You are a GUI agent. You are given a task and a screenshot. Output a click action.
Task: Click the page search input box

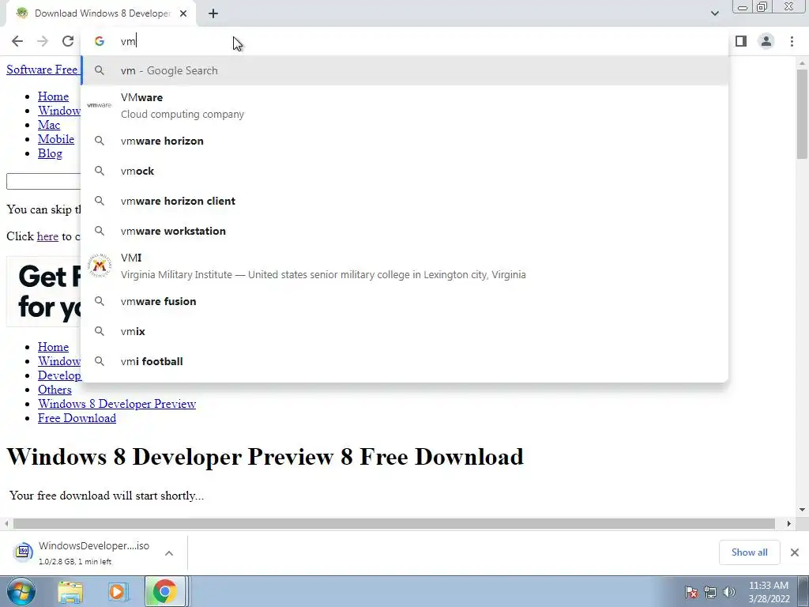pyautogui.click(x=43, y=181)
